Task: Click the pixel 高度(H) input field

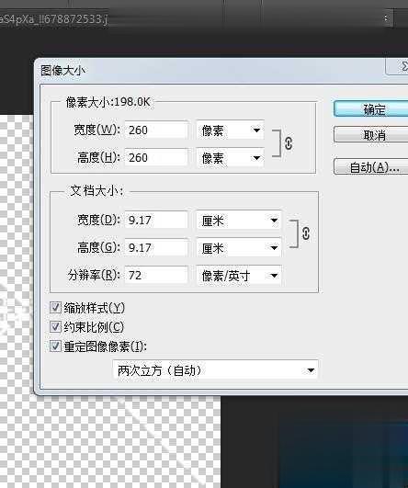Action: point(156,157)
